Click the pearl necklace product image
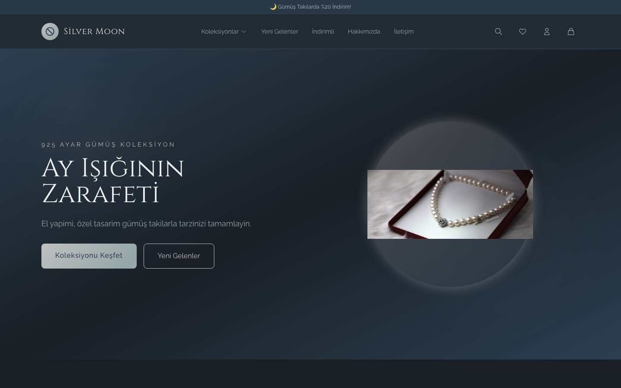The image size is (621, 388). pyautogui.click(x=450, y=204)
